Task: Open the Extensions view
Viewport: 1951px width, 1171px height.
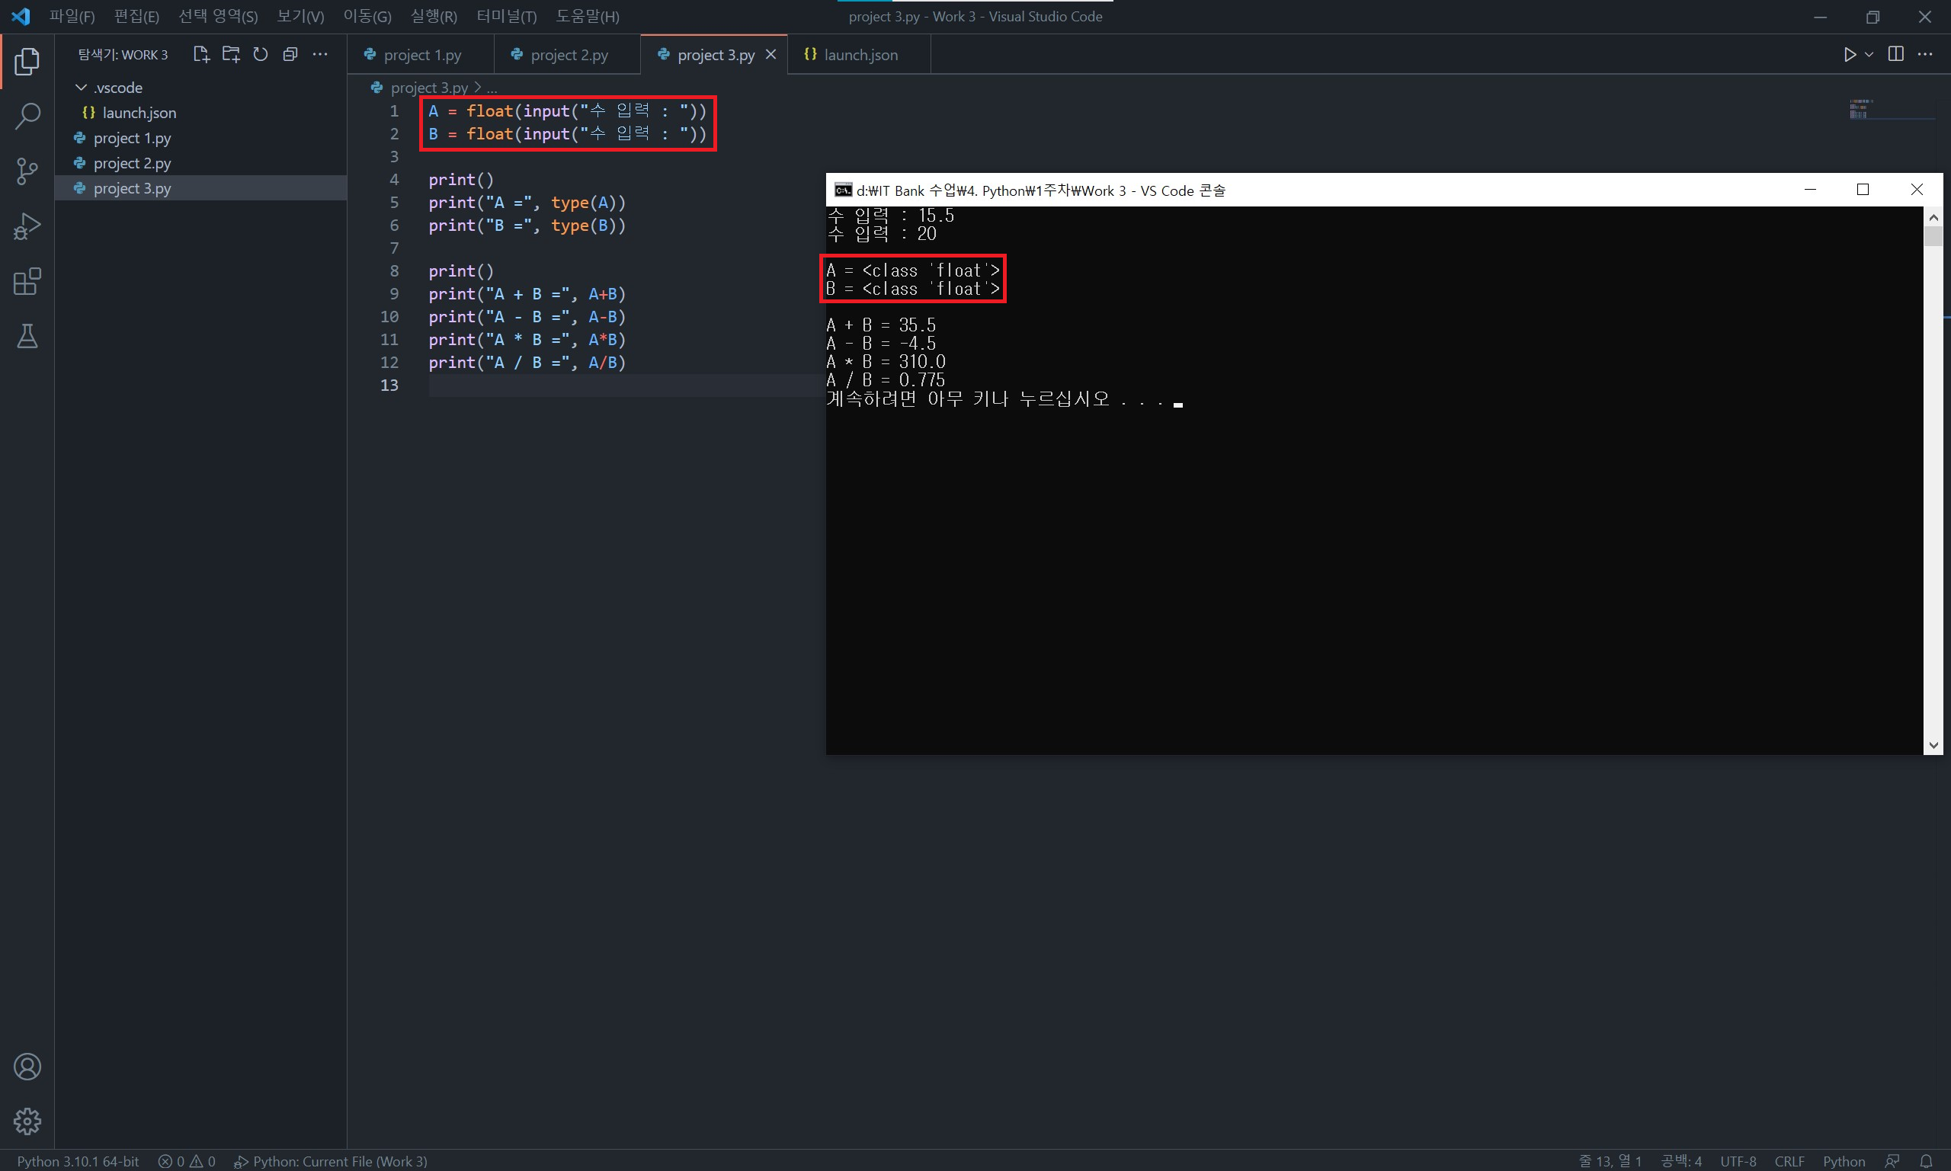Action: pos(27,282)
